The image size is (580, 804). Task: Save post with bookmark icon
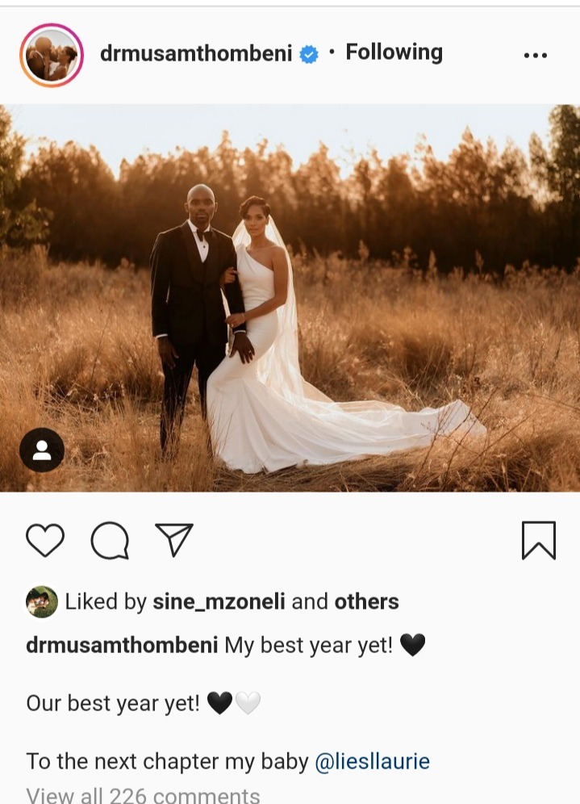pos(539,541)
